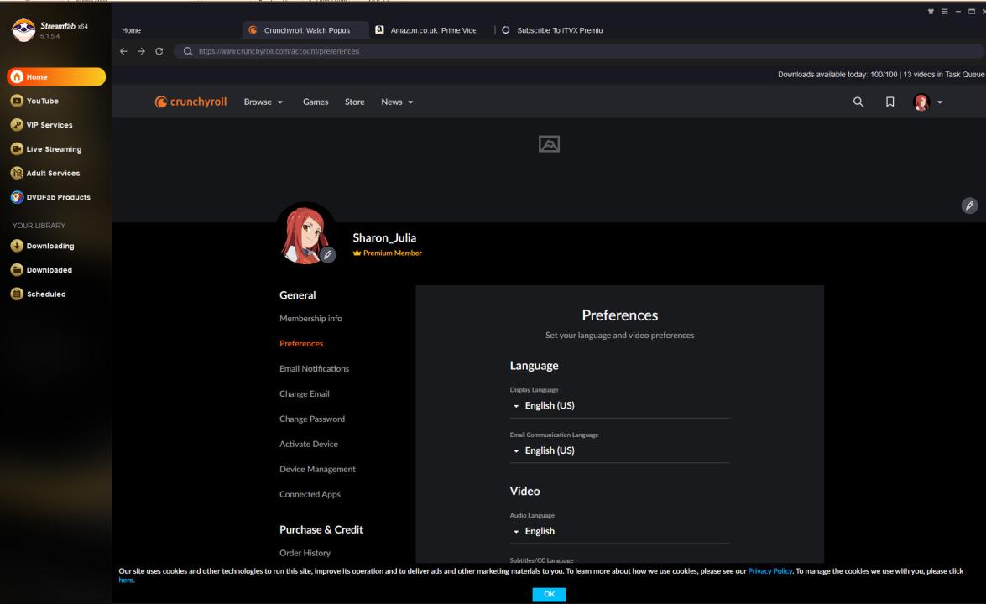Expand the Browse menu
This screenshot has height=604, width=986.
(263, 102)
